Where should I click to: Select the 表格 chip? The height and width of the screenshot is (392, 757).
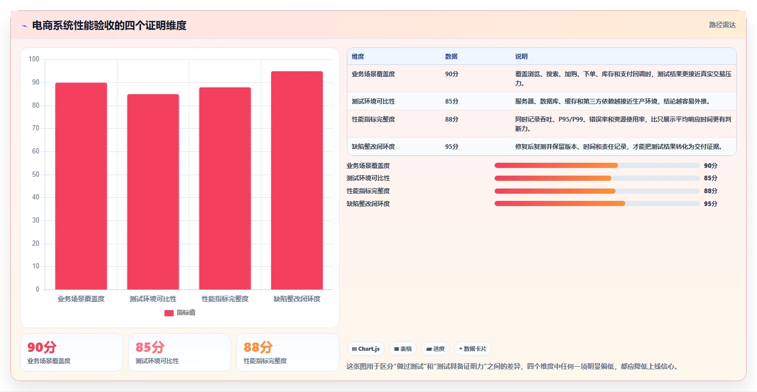pyautogui.click(x=403, y=349)
